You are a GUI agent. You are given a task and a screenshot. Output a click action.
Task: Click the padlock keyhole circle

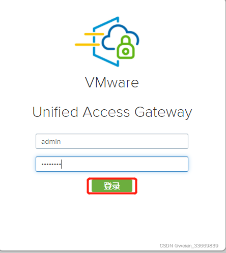point(126,51)
